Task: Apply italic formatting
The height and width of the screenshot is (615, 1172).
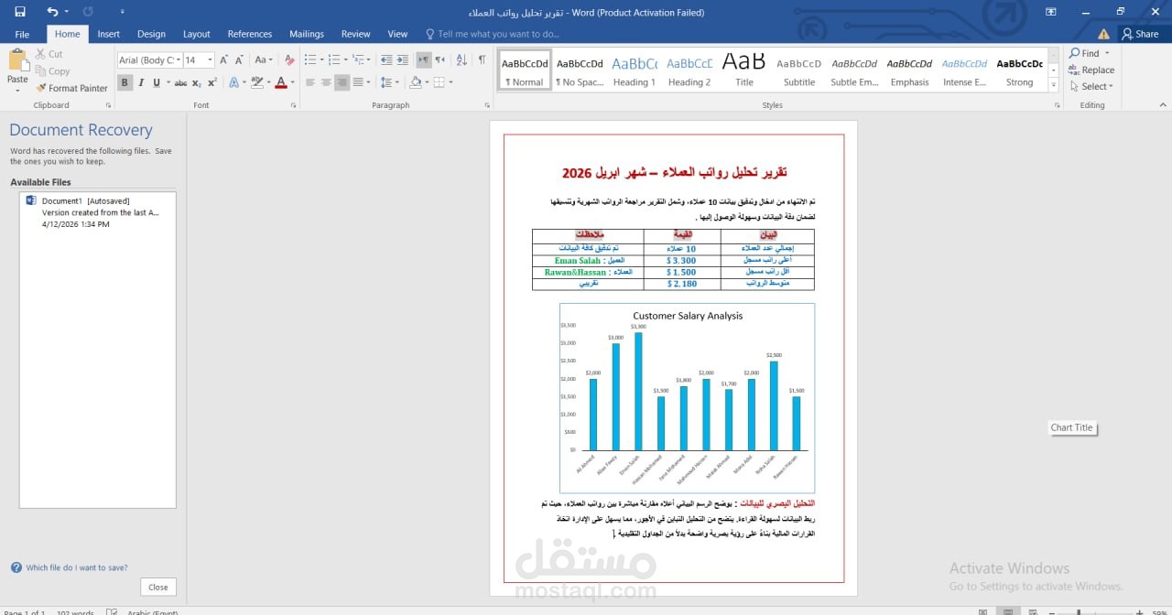Action: pos(141,82)
